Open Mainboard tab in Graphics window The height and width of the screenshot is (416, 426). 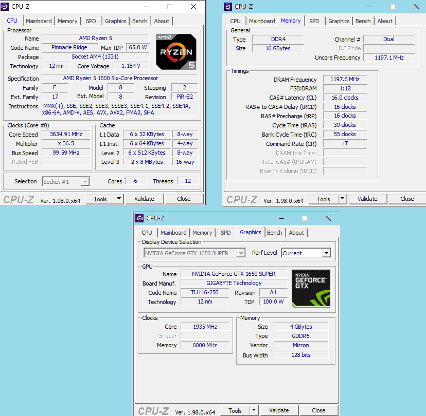click(173, 233)
